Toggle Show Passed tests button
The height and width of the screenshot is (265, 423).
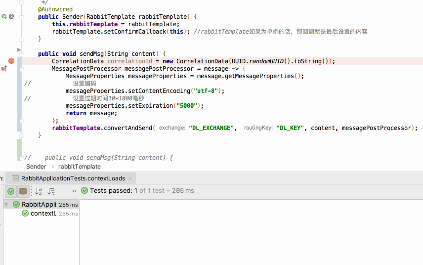click(11, 191)
